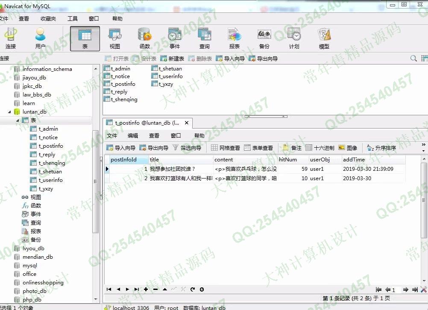Click the 设计表 (Design Table) button
The width and height of the screenshot is (428, 310).
point(145,58)
